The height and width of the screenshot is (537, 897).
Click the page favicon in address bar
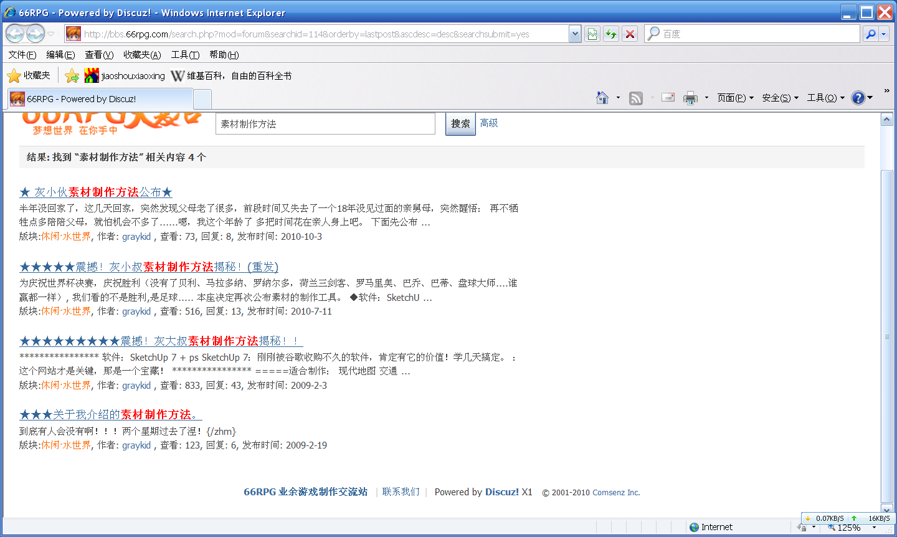pyautogui.click(x=74, y=34)
